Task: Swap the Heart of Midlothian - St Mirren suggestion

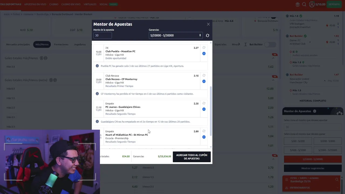Action: (204, 131)
